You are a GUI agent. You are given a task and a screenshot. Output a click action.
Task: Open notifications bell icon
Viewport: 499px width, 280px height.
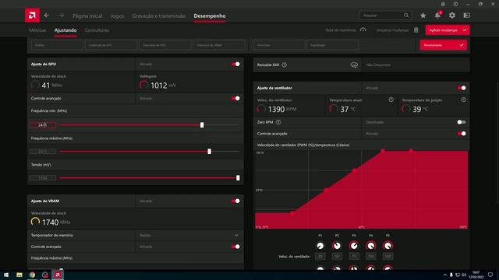(x=438, y=16)
